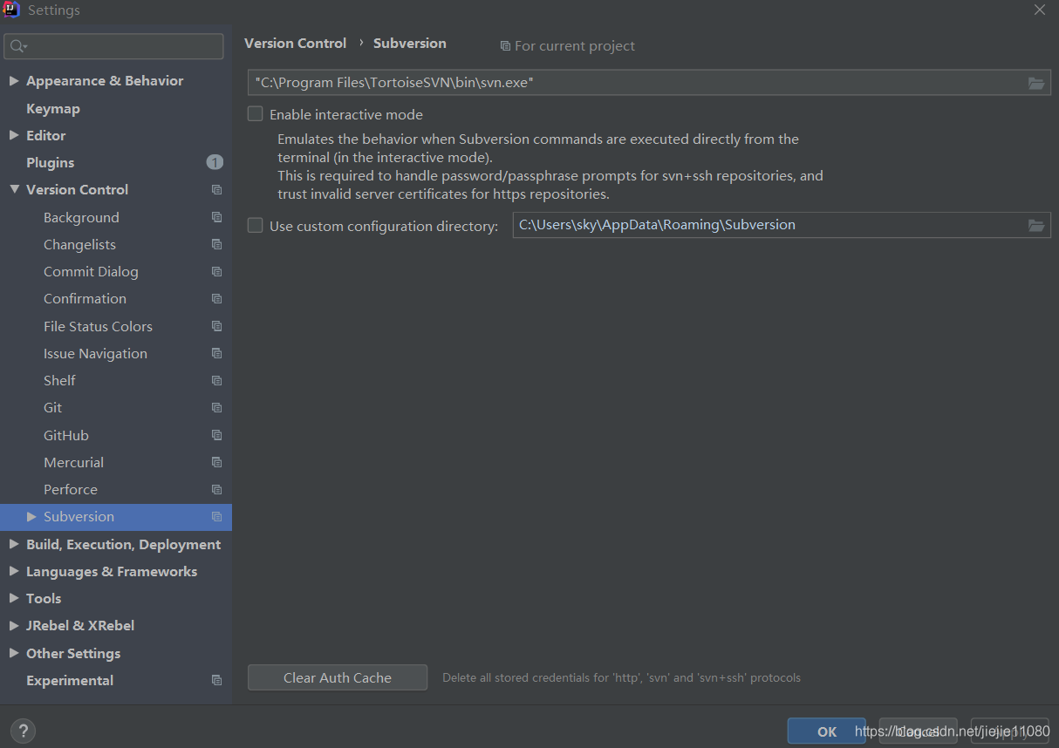Click the project-level icon beside Experimental
1059x748 pixels.
pyautogui.click(x=216, y=680)
